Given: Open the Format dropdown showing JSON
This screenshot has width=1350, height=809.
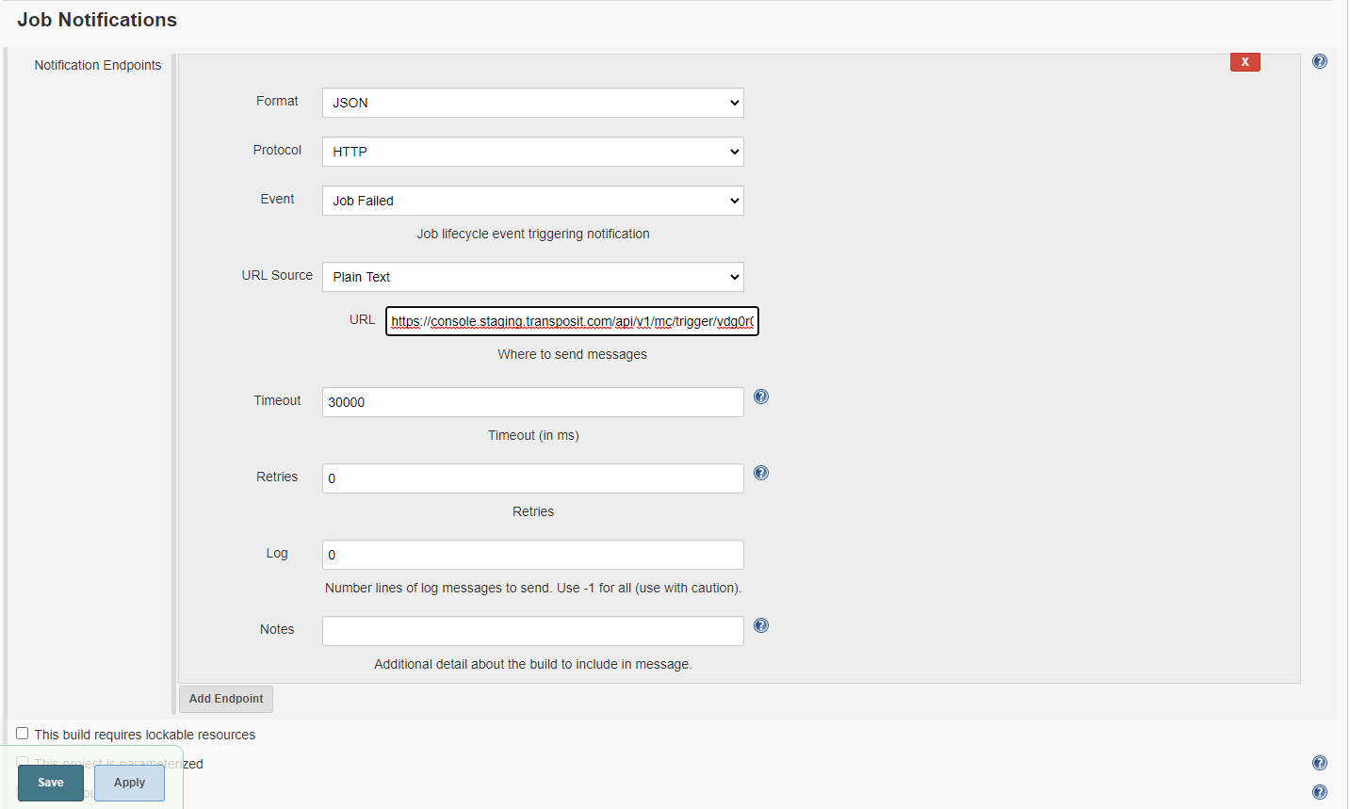Looking at the screenshot, I should [533, 103].
